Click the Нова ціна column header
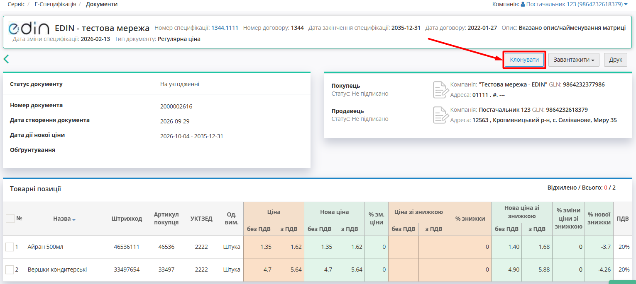This screenshot has height=284, width=636. (x=334, y=212)
